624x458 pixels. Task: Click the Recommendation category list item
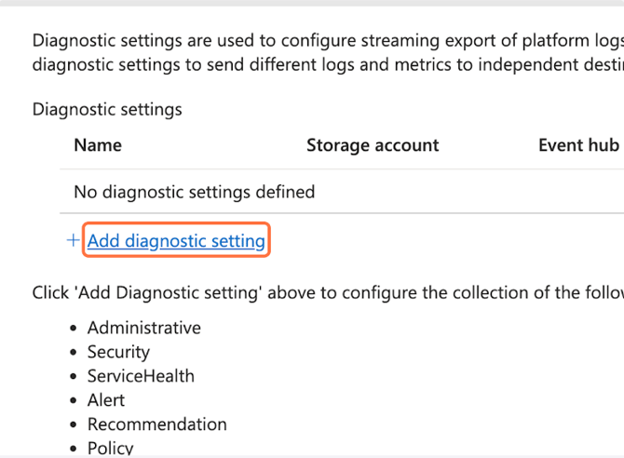tap(156, 424)
